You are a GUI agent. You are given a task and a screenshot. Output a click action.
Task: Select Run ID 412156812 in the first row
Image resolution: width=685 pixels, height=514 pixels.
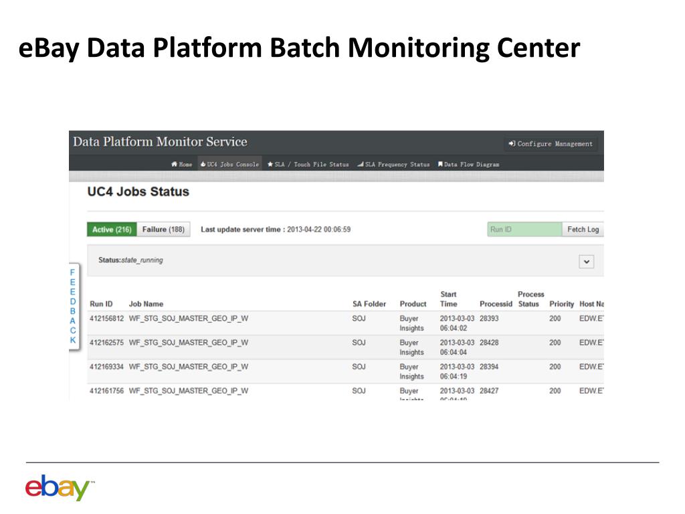coord(107,319)
